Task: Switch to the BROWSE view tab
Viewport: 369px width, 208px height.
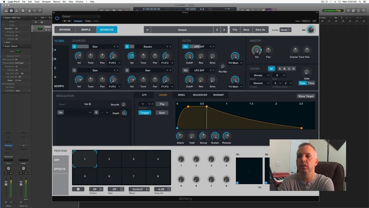Action: point(65,30)
